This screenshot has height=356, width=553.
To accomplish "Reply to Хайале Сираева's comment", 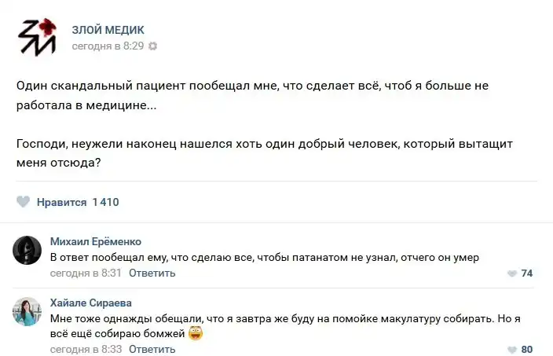I will (x=152, y=349).
